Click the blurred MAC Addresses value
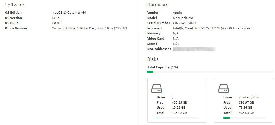 [194, 49]
